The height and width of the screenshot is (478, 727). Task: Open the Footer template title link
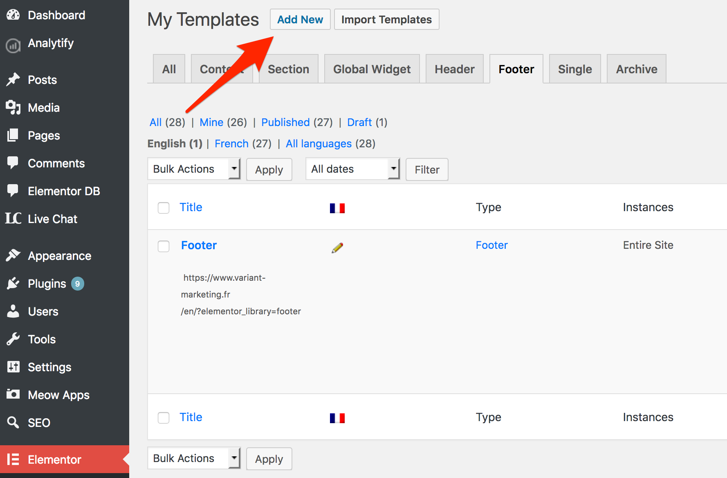(199, 245)
